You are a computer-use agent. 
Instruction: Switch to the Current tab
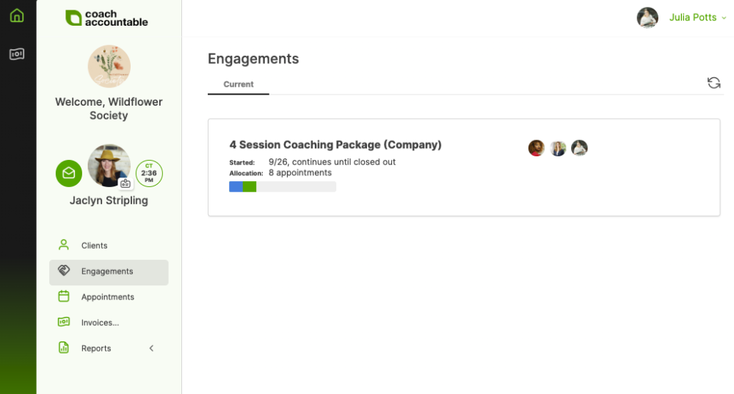[239, 84]
